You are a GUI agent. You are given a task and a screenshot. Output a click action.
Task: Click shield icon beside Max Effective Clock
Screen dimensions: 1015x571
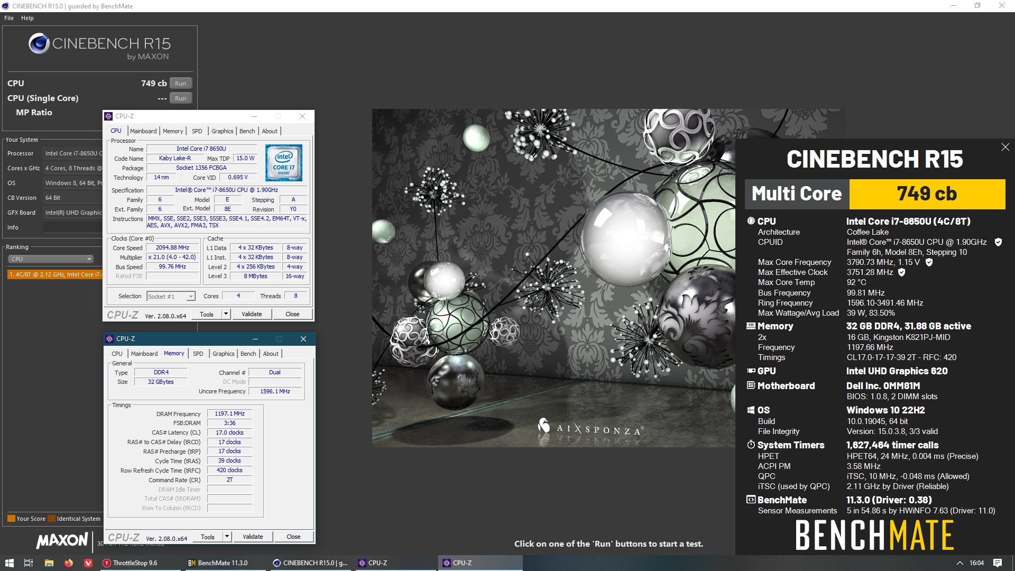[x=901, y=272]
